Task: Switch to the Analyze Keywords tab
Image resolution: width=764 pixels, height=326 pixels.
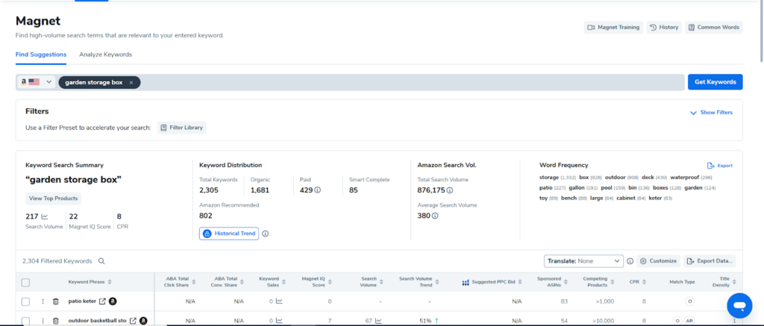Action: [x=105, y=54]
